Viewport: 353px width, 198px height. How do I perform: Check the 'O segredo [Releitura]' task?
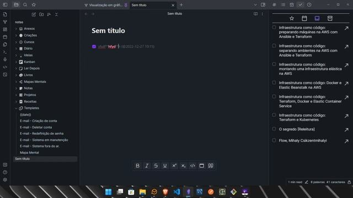tap(274, 129)
